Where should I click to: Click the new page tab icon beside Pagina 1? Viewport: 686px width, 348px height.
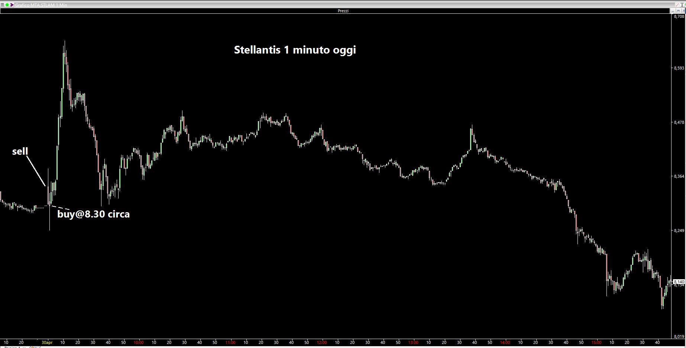click(34, 347)
